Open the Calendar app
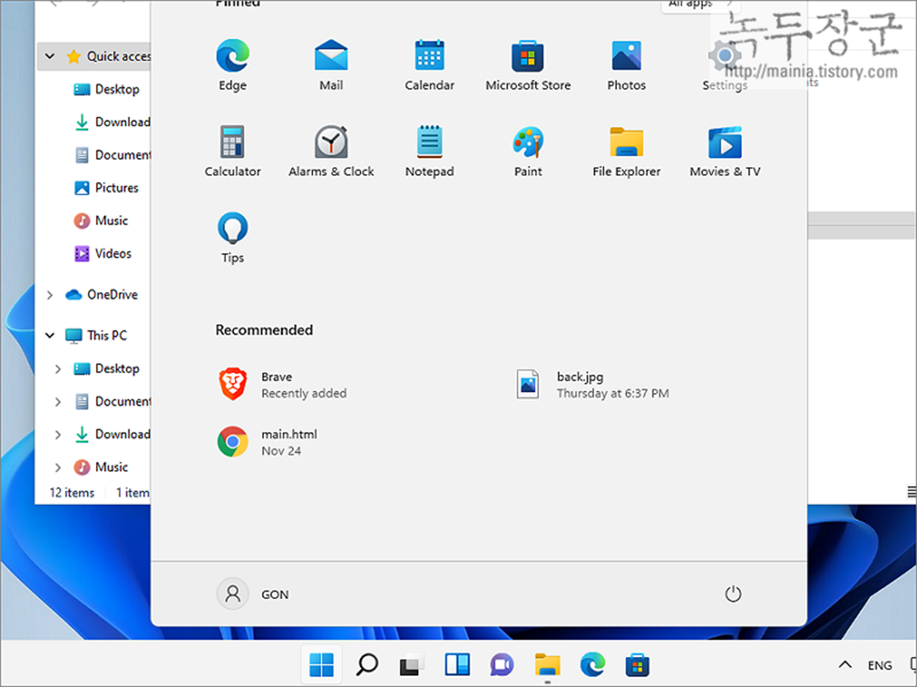The height and width of the screenshot is (687, 917). [429, 66]
